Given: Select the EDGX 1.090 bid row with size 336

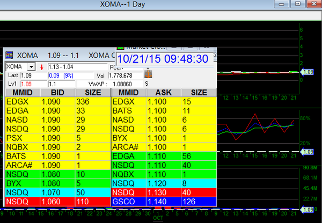Looking at the screenshot, I should point(57,101).
